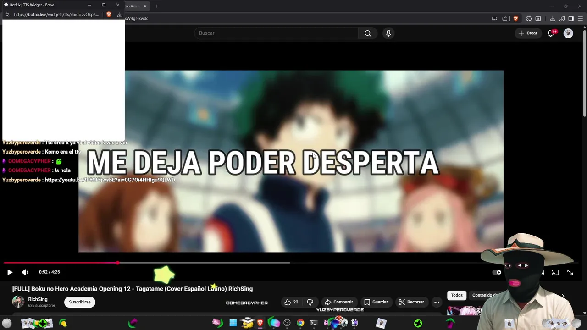Open the media control music note icon
The image size is (587, 330).
pos(562,18)
